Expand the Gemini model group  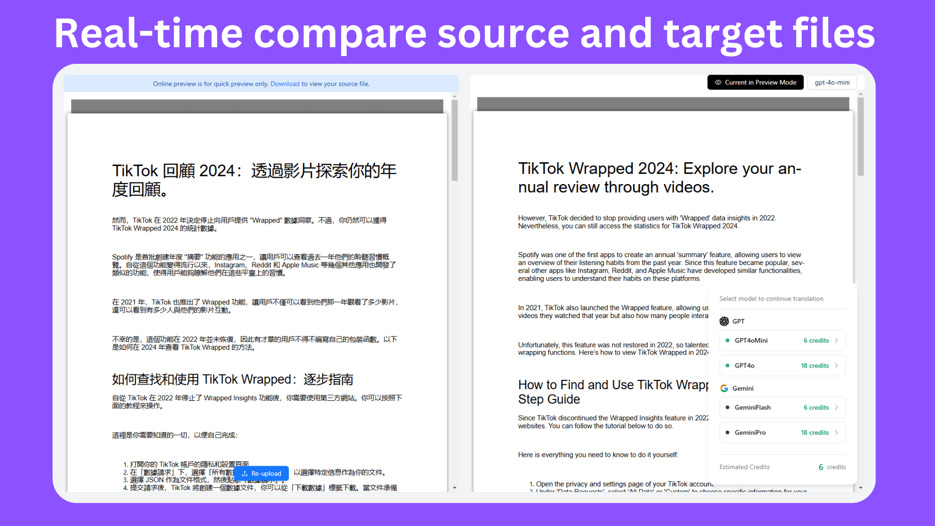click(743, 389)
